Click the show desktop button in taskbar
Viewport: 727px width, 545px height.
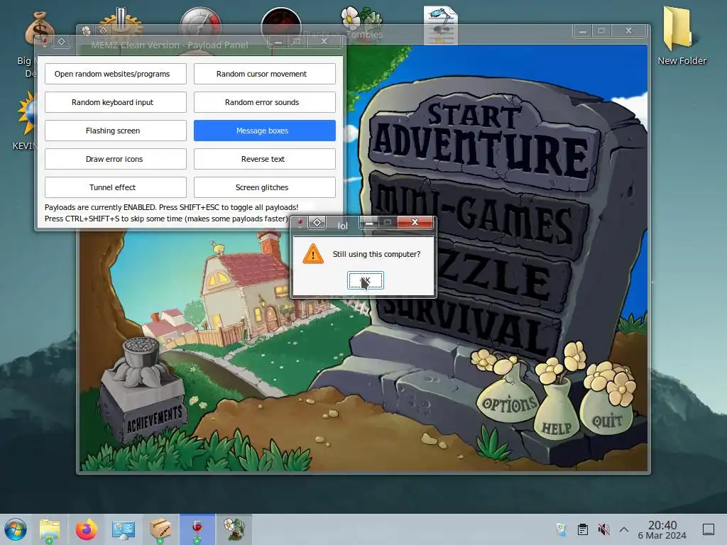(x=709, y=529)
